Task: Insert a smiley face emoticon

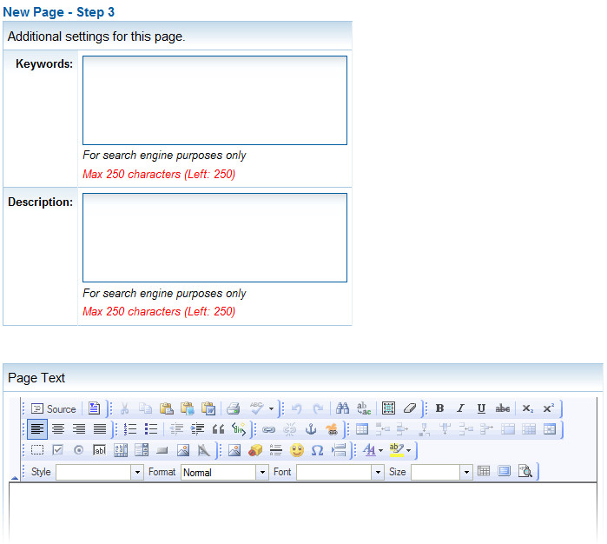Action: 297,450
